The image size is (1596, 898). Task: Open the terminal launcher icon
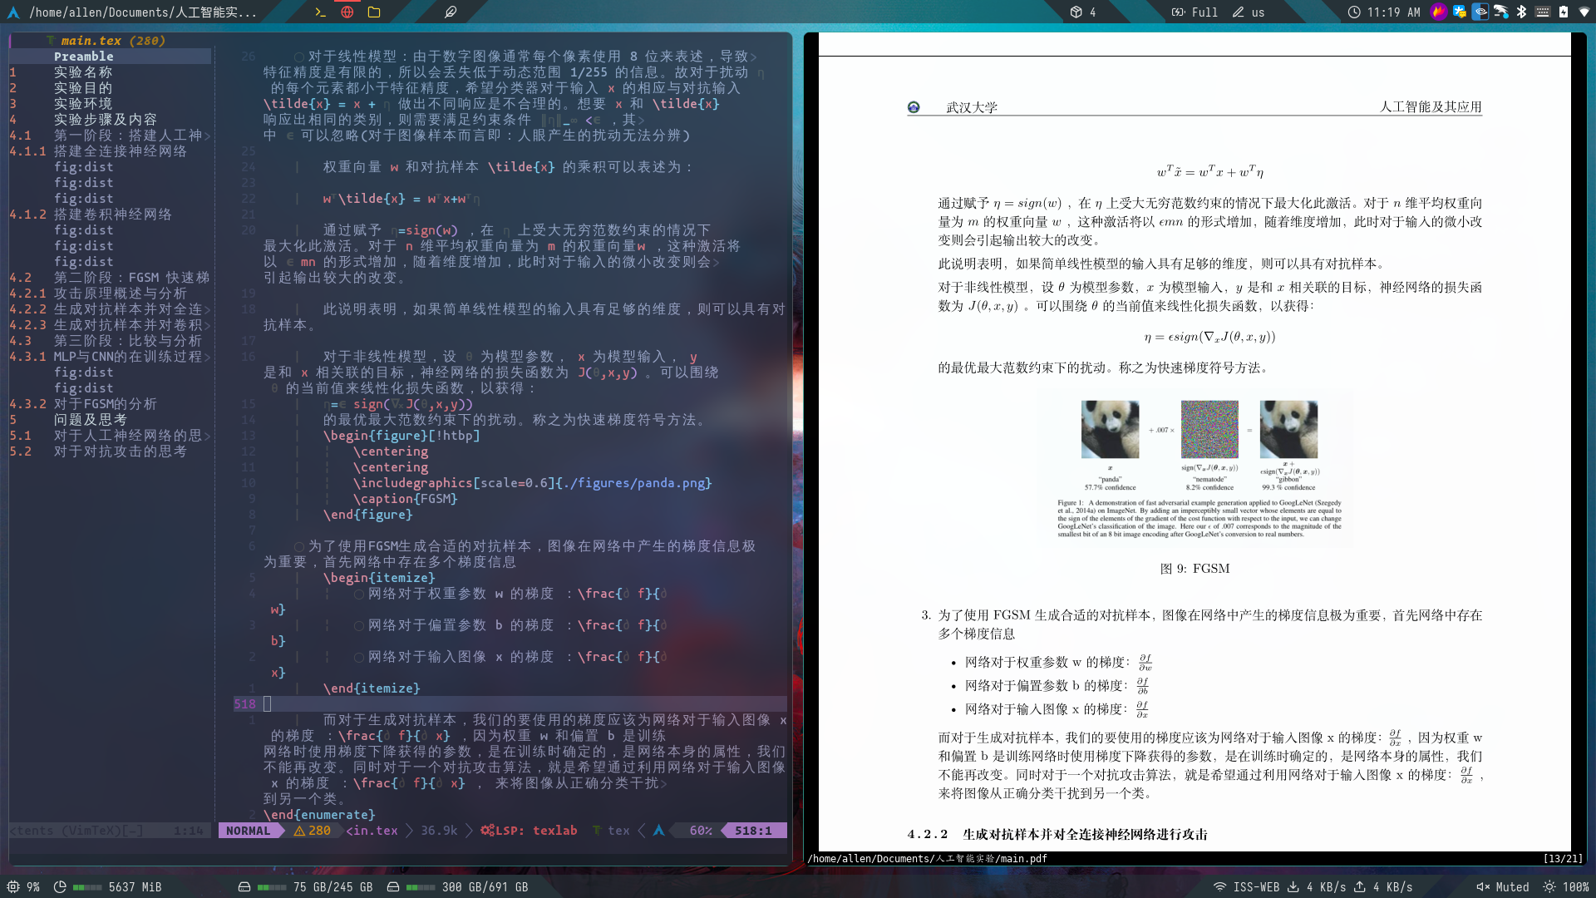click(x=320, y=12)
